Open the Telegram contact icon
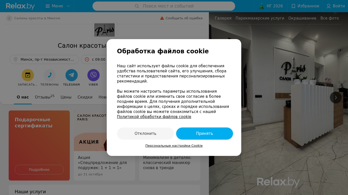 coord(72,75)
